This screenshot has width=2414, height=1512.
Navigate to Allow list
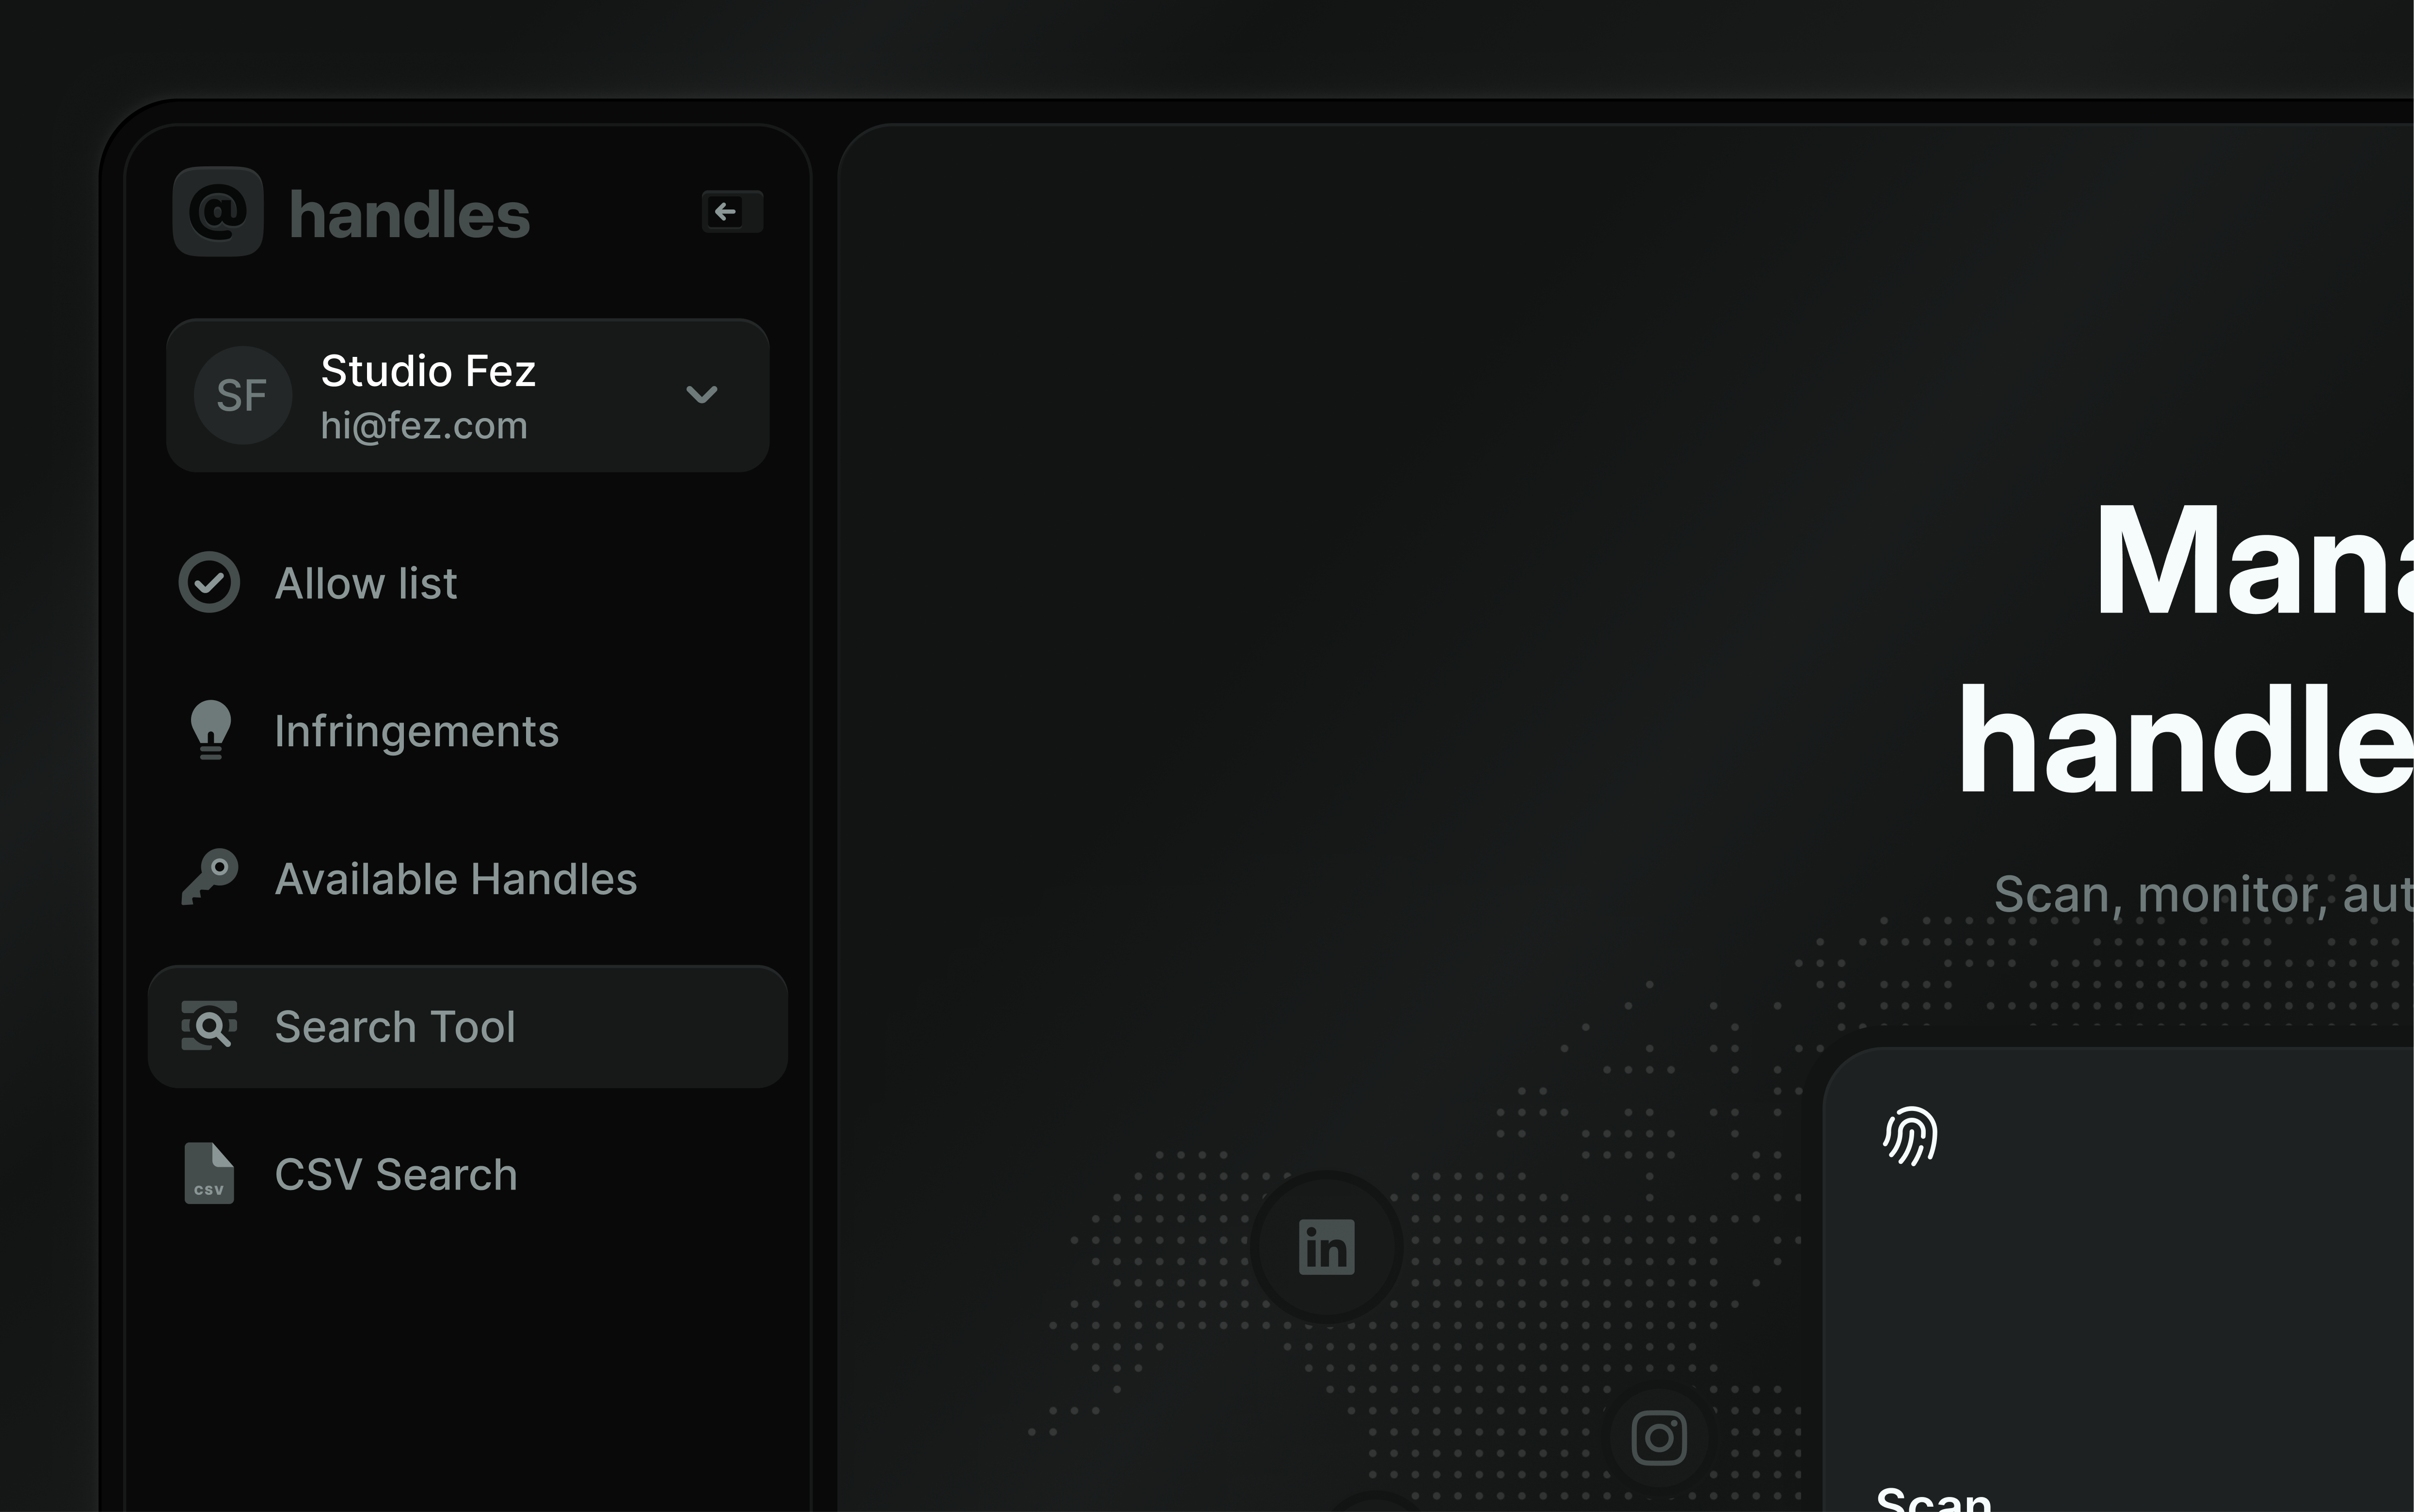367,582
